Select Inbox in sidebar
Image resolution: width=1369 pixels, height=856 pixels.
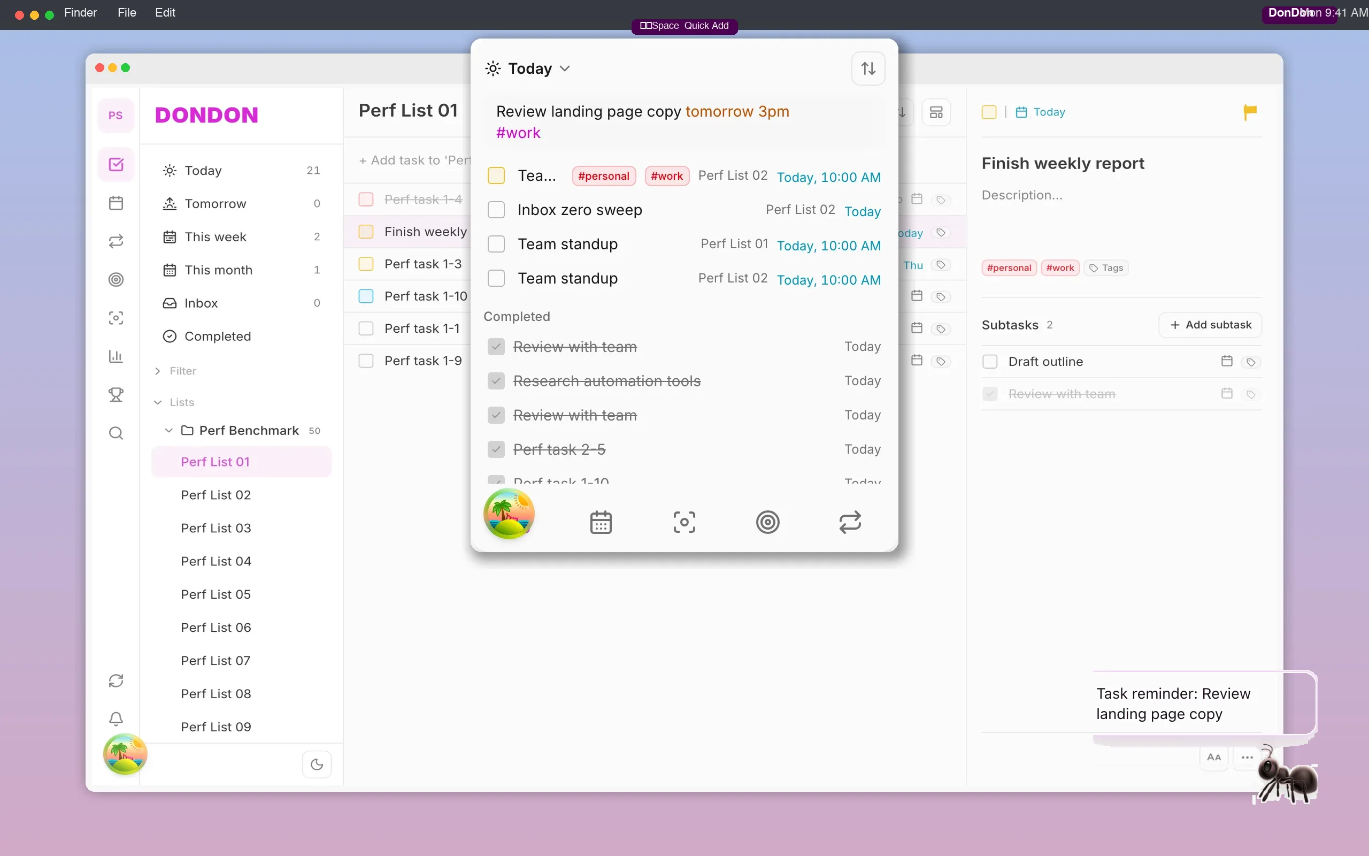click(x=242, y=303)
